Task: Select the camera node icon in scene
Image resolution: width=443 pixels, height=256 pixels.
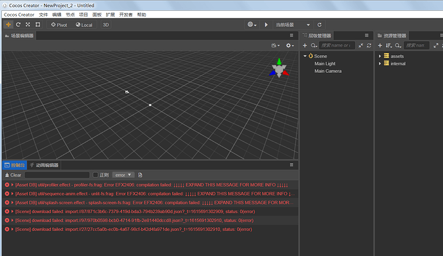Action: [x=127, y=92]
